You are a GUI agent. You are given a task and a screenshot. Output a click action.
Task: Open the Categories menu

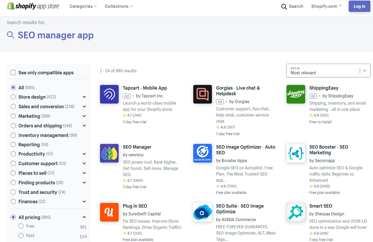tap(83, 6)
